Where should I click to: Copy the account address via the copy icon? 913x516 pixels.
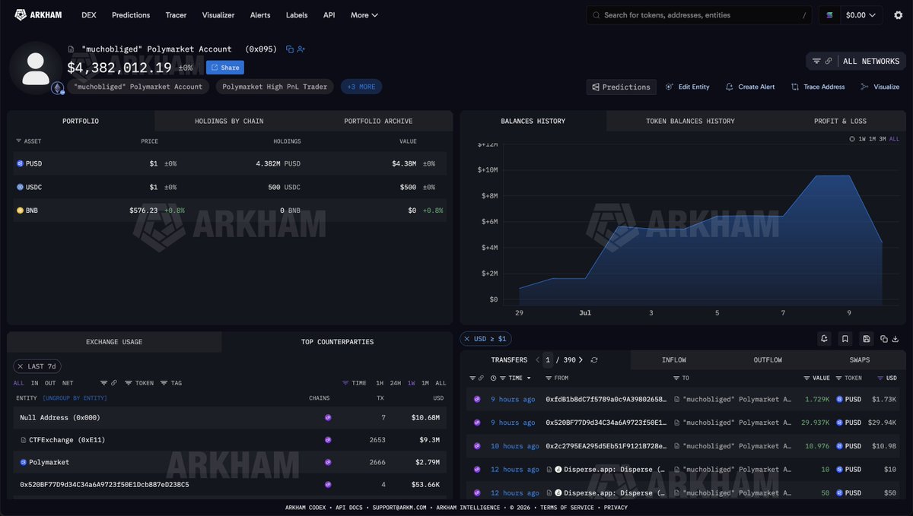pos(290,49)
